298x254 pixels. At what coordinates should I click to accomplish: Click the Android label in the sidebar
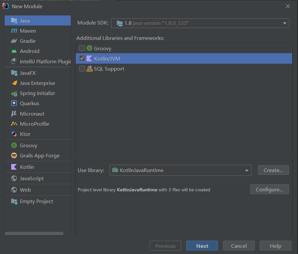30,51
